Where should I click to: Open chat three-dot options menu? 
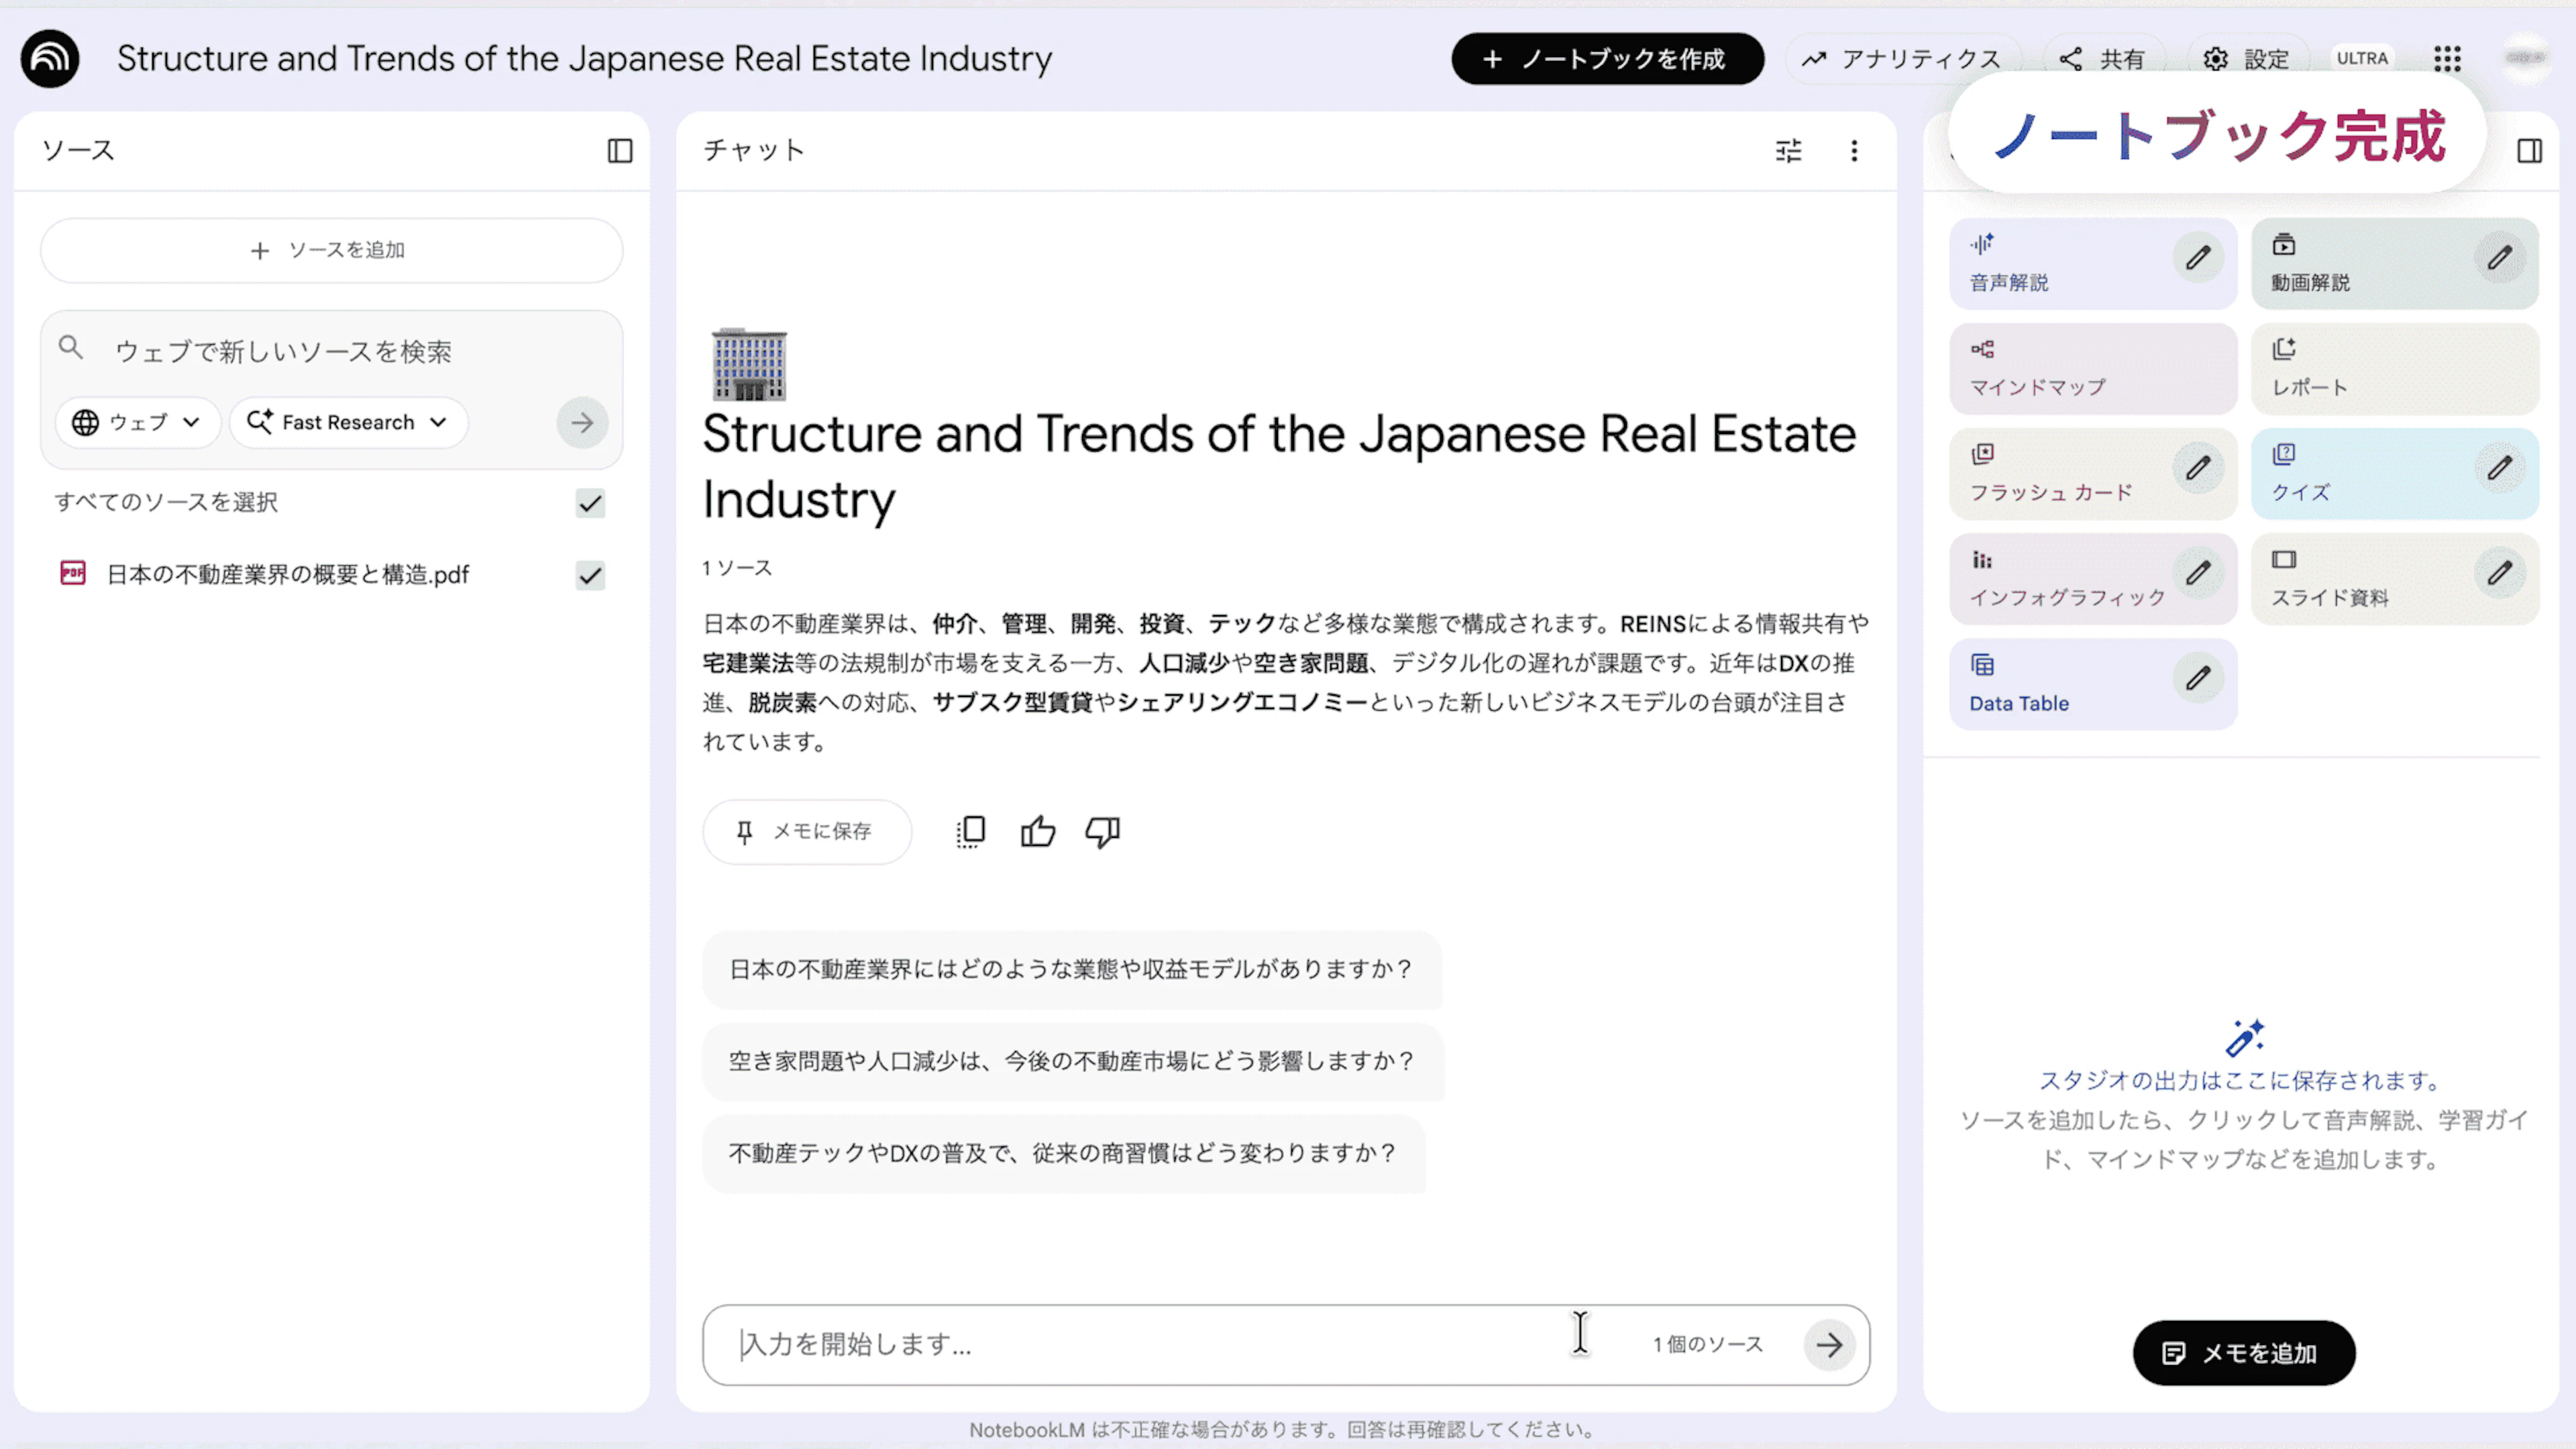[1854, 151]
